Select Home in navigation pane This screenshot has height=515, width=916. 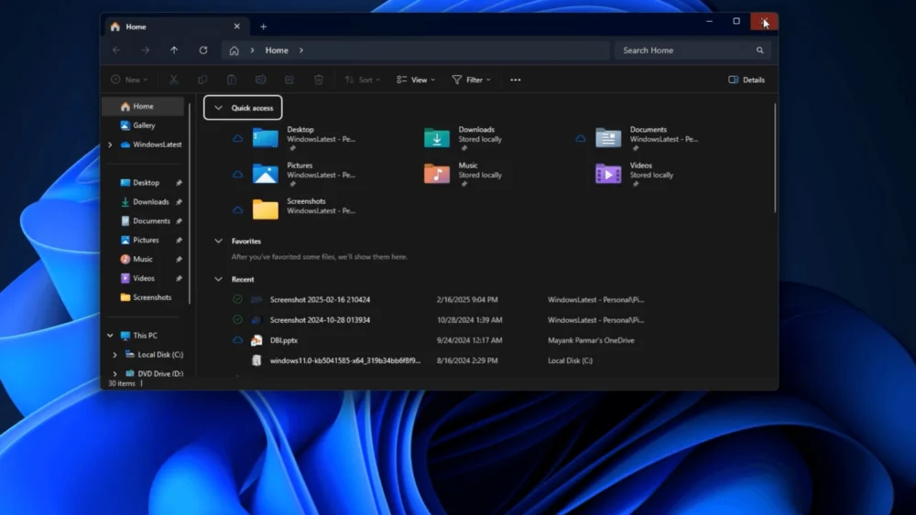point(144,106)
